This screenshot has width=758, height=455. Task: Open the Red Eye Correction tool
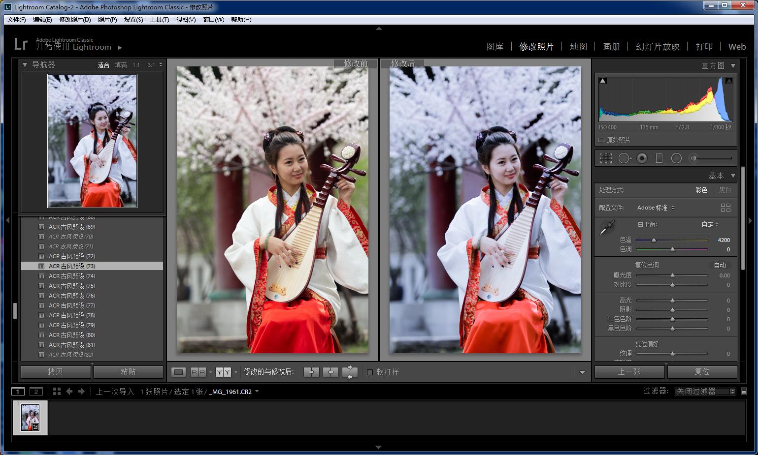coord(641,158)
